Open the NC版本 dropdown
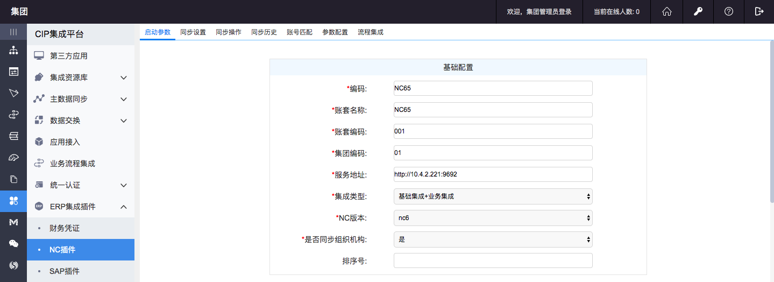This screenshot has width=774, height=282. [x=493, y=218]
